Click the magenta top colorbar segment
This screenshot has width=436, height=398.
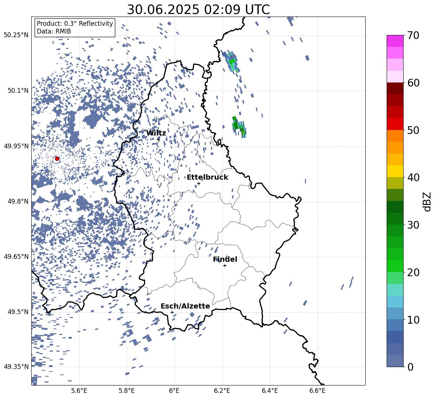pyautogui.click(x=395, y=41)
